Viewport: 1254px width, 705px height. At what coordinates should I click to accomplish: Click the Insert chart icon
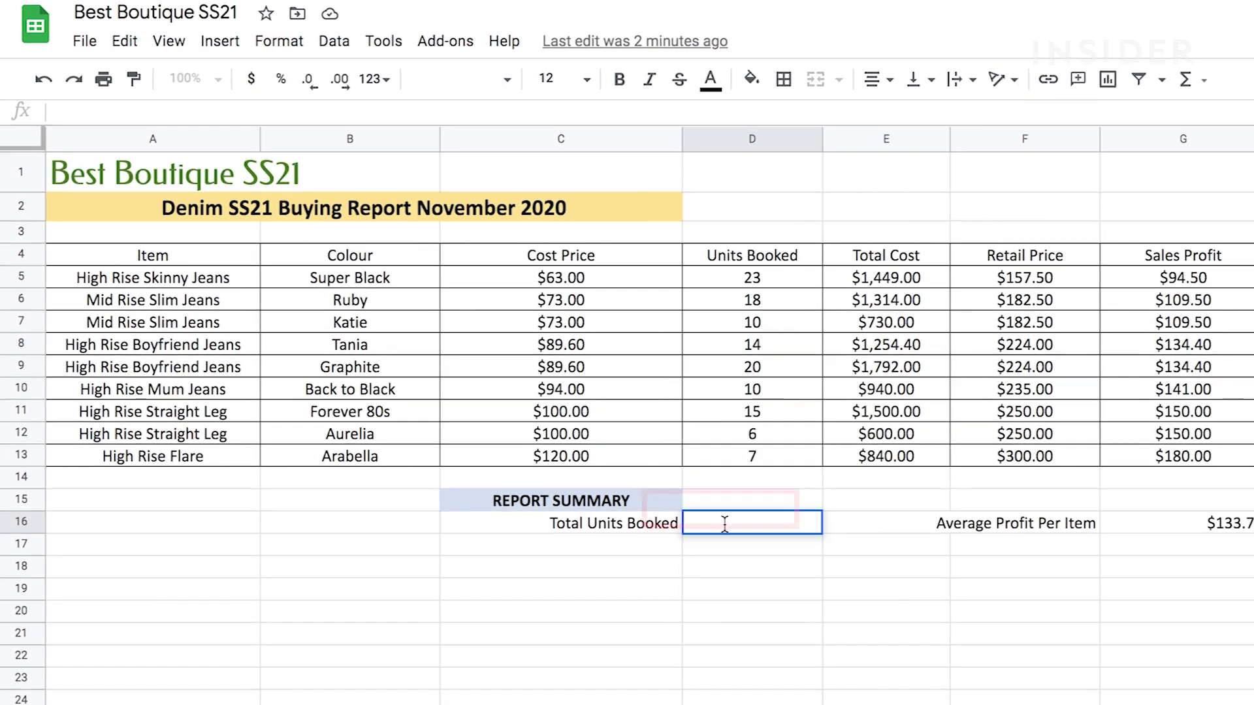(x=1108, y=79)
